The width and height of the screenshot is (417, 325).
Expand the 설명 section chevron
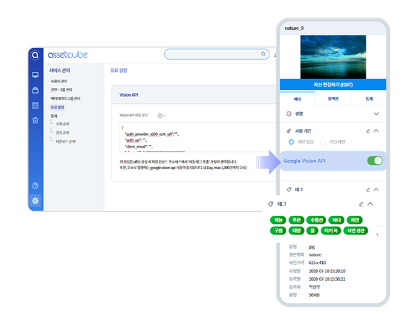376,113
